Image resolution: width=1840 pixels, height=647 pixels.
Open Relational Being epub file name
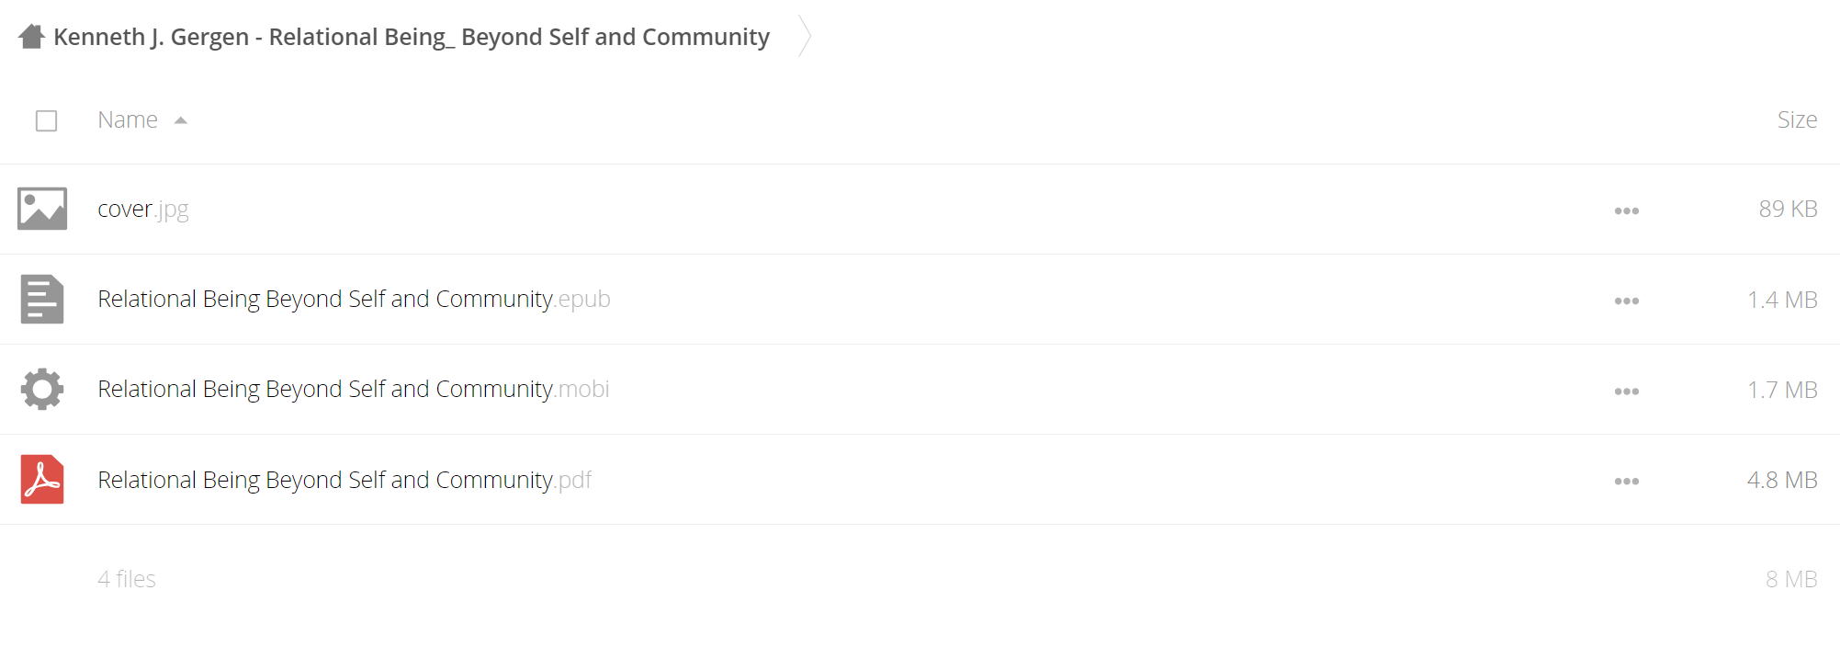point(354,300)
